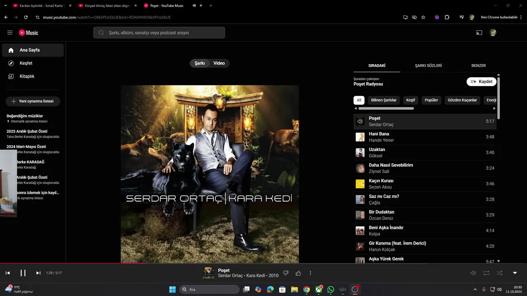527x296 pixels.
Task: Mute the player volume icon
Action: click(473, 273)
